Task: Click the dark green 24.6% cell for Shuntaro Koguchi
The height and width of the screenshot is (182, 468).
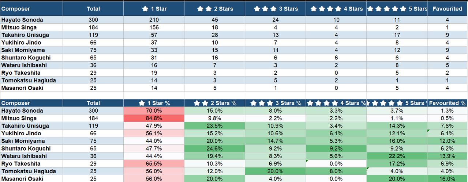Action: pyautogui.click(x=214, y=148)
